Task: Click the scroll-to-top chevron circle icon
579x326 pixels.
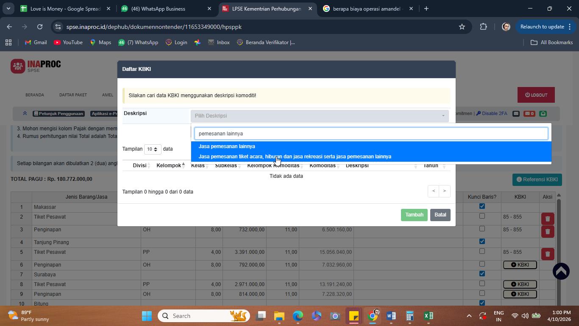Action: point(561,271)
